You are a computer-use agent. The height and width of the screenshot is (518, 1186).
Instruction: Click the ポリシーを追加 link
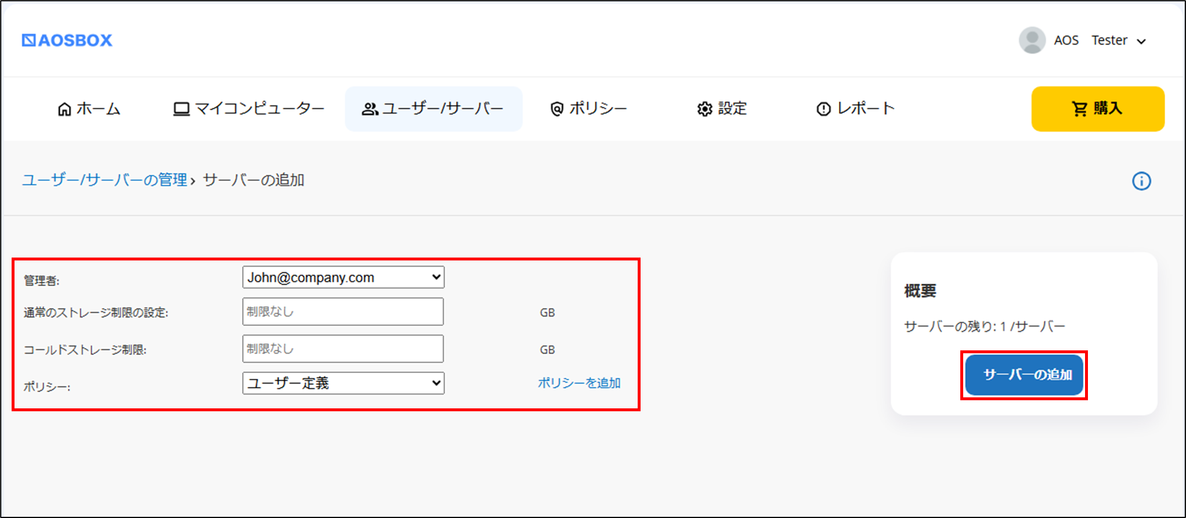579,383
